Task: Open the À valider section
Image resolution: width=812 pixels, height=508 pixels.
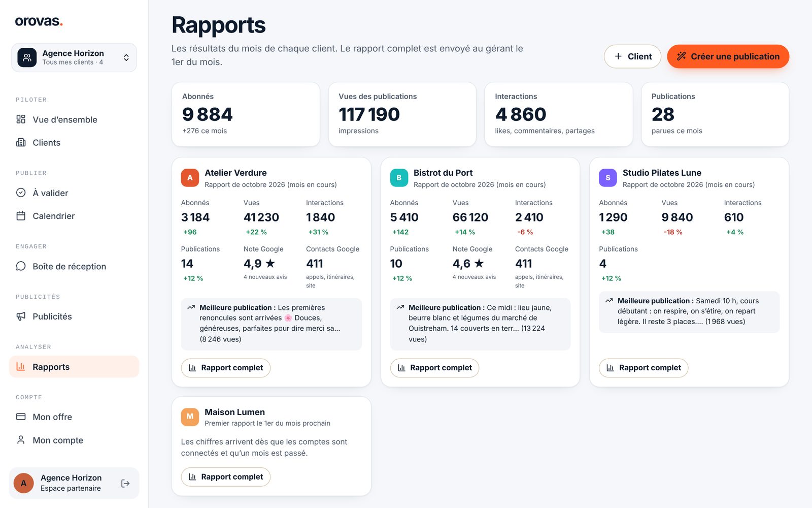Action: 74,193
